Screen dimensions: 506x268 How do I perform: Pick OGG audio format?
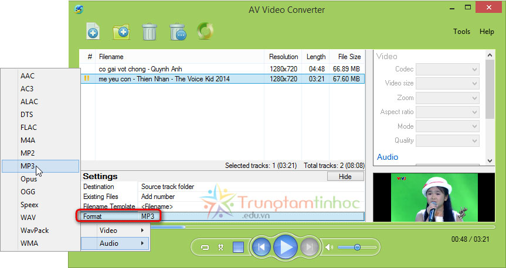[40, 192]
